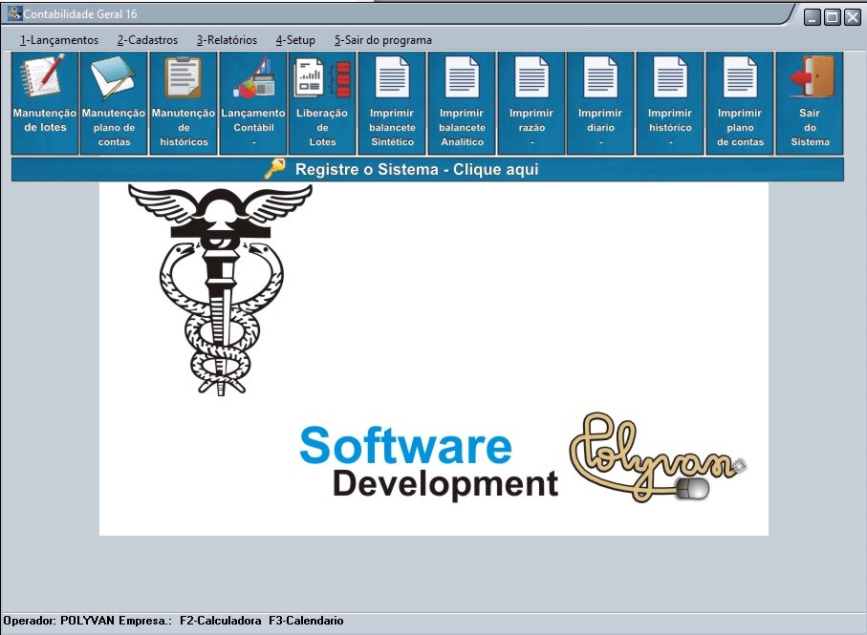
Task: Minimize the Contabilidade Geral window
Action: tap(812, 17)
